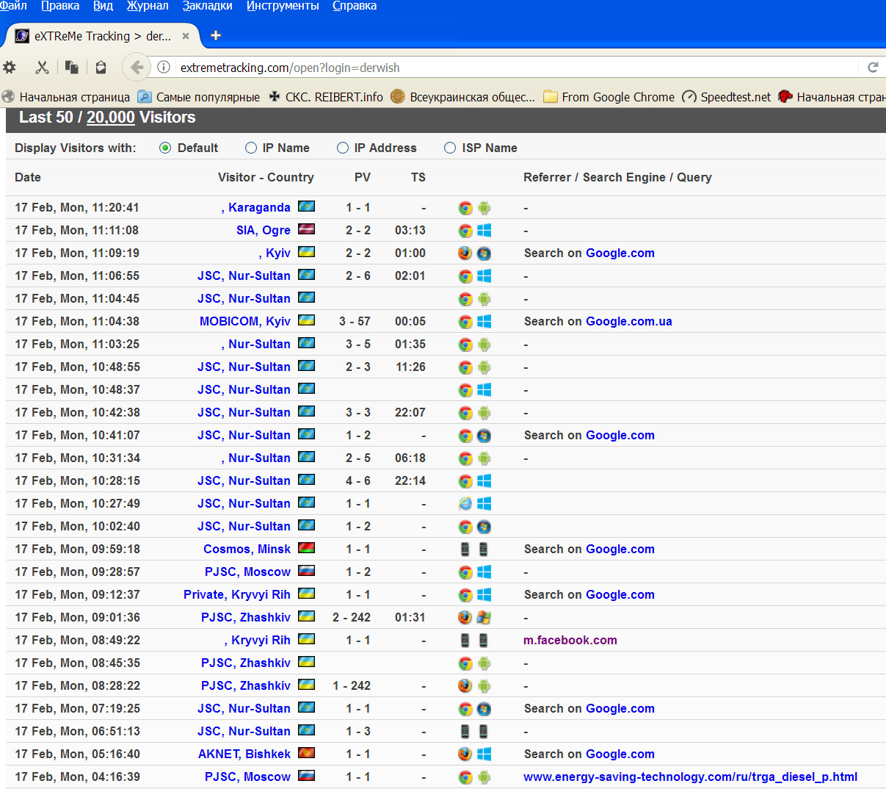
Task: Click the Belarus flag beside Cosmos, Minsk
Action: click(x=307, y=549)
